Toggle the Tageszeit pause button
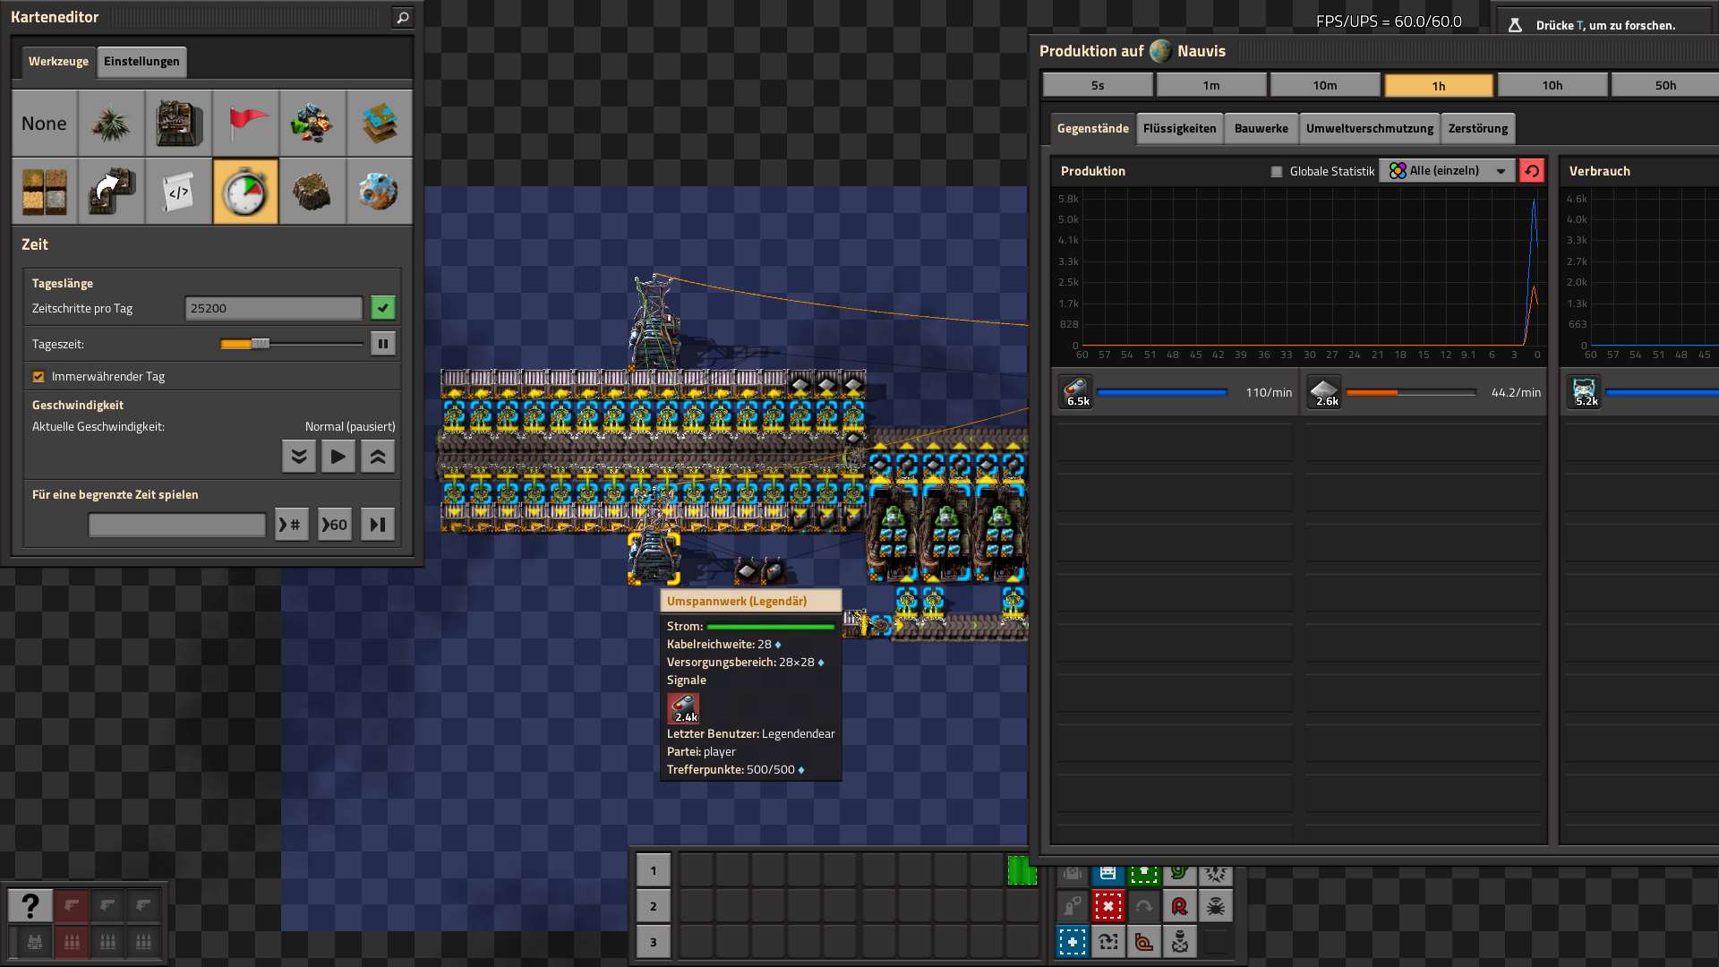 pyautogui.click(x=382, y=344)
